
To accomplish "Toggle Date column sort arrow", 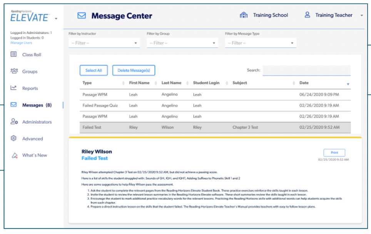I will tap(348, 84).
